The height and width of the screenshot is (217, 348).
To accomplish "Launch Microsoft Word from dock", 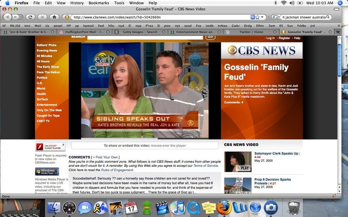I will pyautogui.click(x=240, y=208).
